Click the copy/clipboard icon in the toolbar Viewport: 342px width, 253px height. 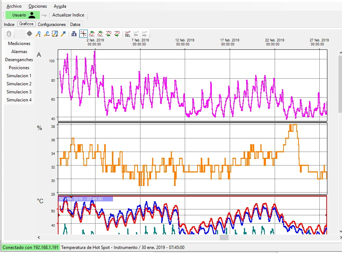coord(9,34)
